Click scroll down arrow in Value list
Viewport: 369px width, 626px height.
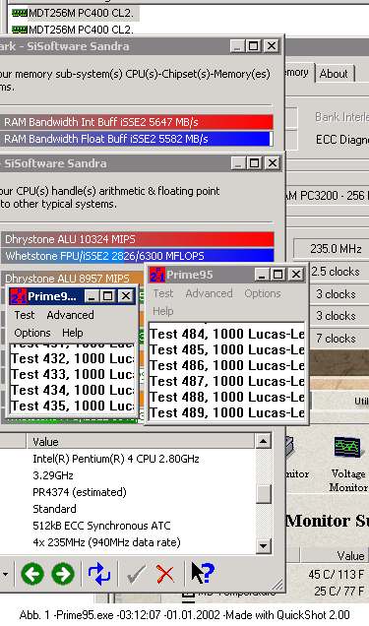[264, 545]
